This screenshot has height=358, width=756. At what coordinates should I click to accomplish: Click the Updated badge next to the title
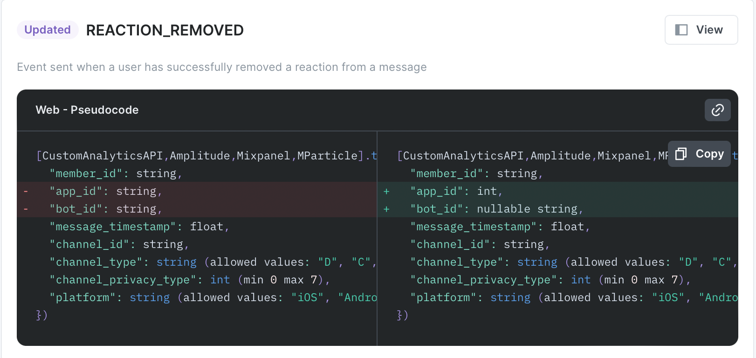point(47,29)
